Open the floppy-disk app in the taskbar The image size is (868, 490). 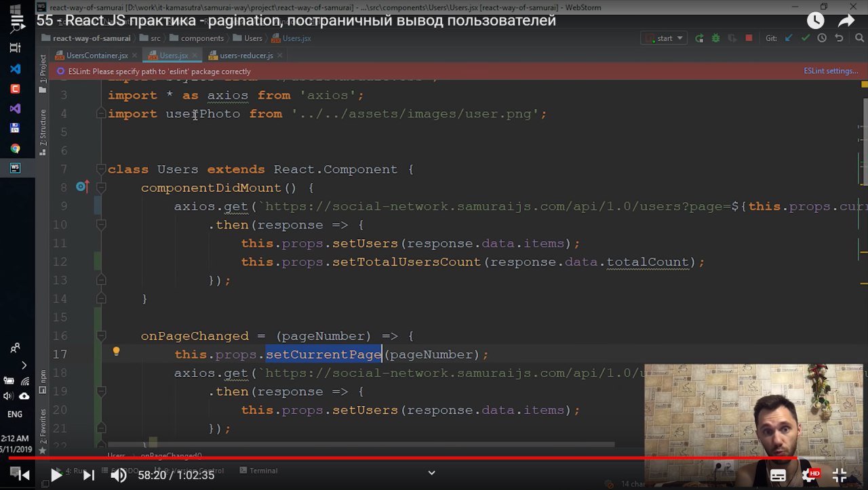tap(15, 128)
